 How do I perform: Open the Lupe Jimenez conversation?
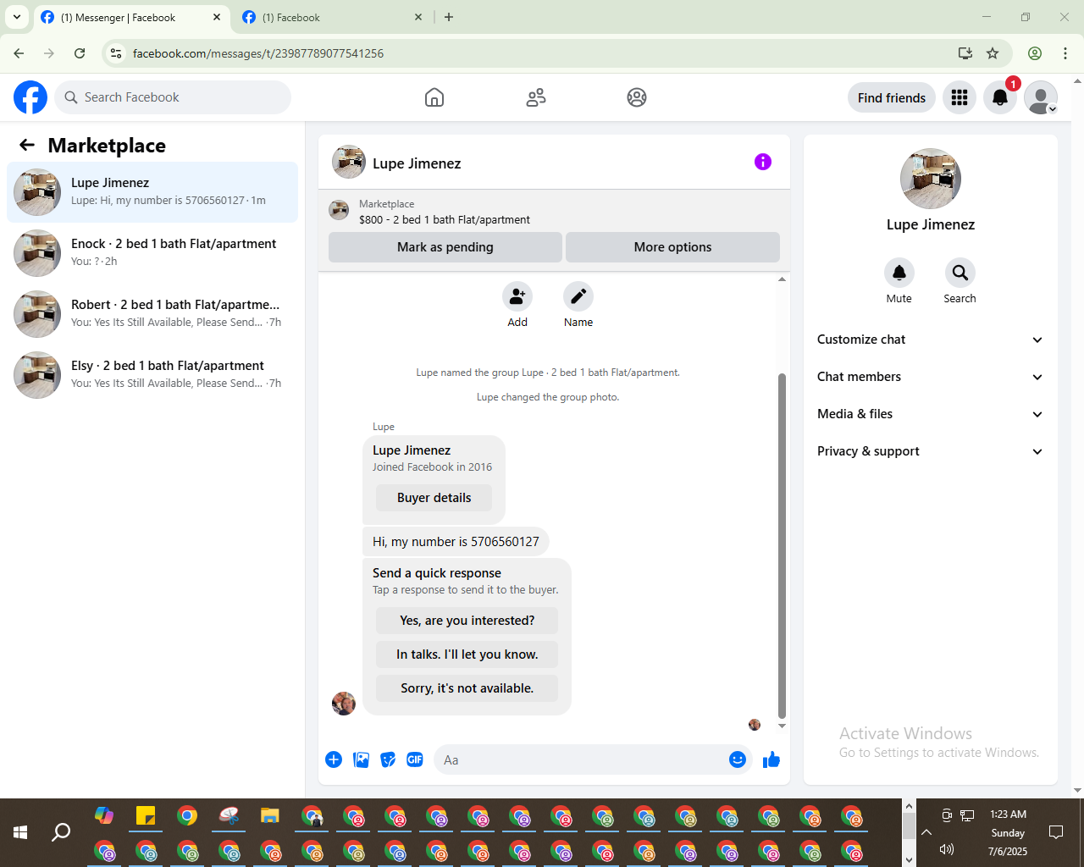152,192
